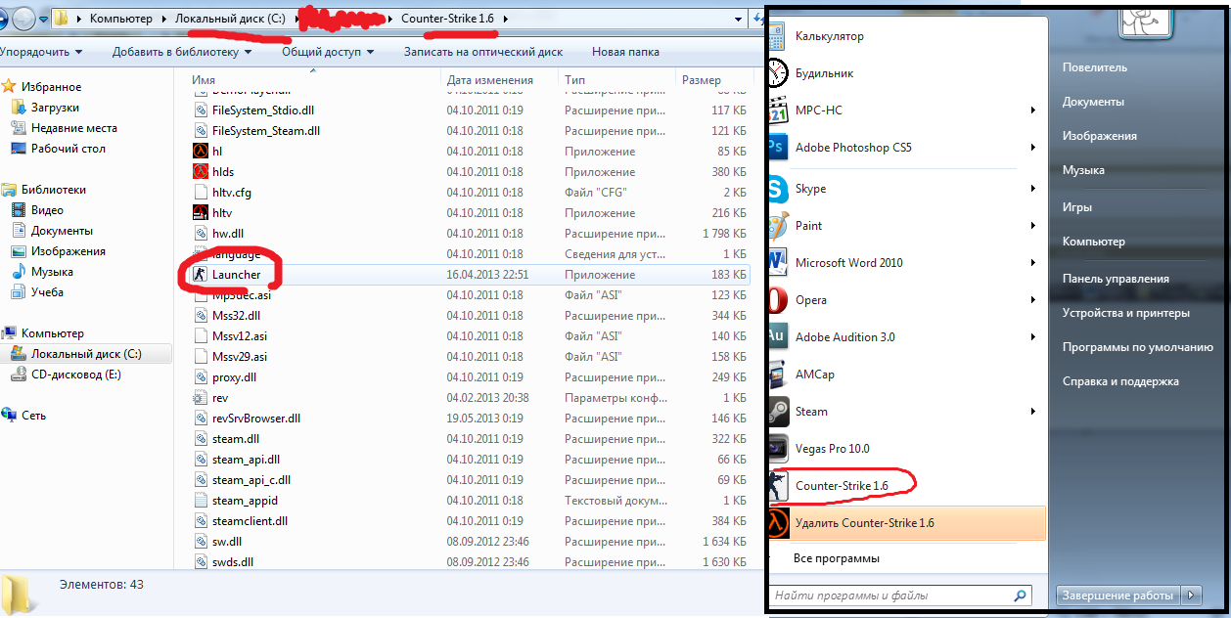Open Видео library icon in sidebar
The width and height of the screenshot is (1231, 618).
pos(19,210)
